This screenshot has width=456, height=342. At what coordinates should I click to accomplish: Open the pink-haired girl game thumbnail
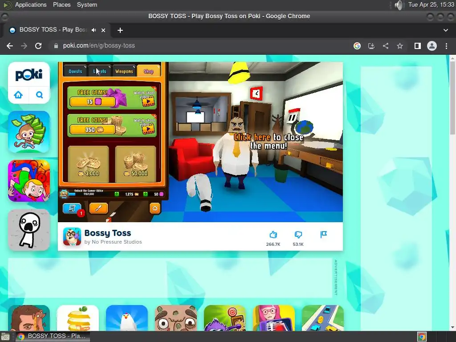coord(274,318)
